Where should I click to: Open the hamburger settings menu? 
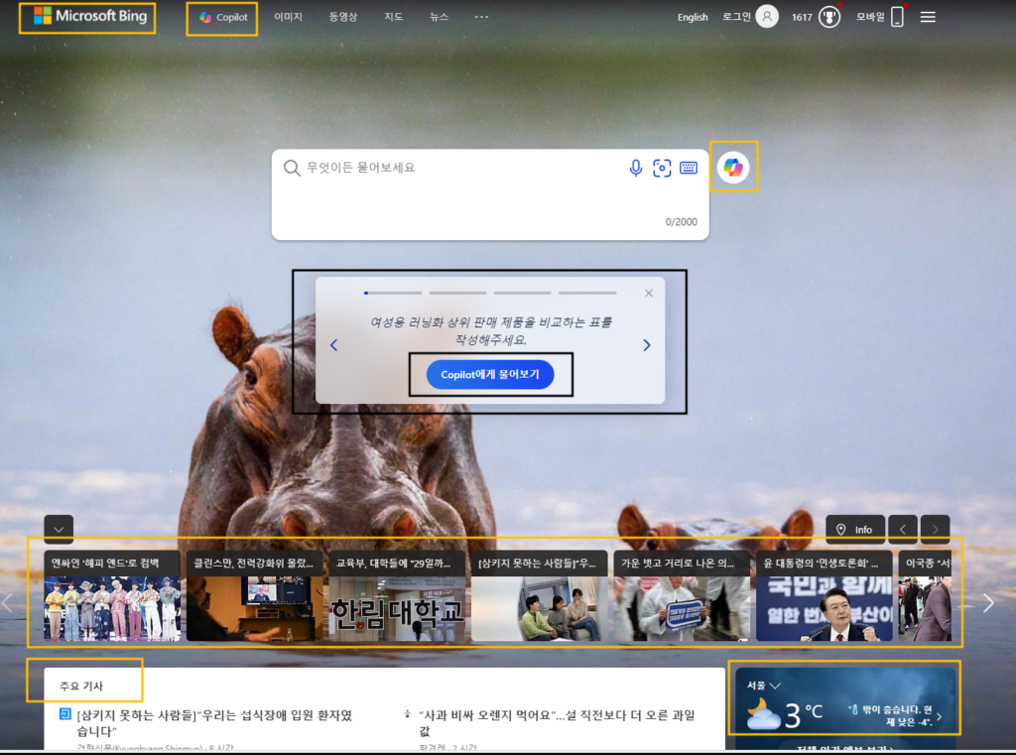[928, 17]
